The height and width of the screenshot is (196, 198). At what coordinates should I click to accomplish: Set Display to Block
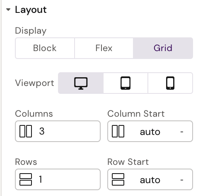tap(45, 48)
